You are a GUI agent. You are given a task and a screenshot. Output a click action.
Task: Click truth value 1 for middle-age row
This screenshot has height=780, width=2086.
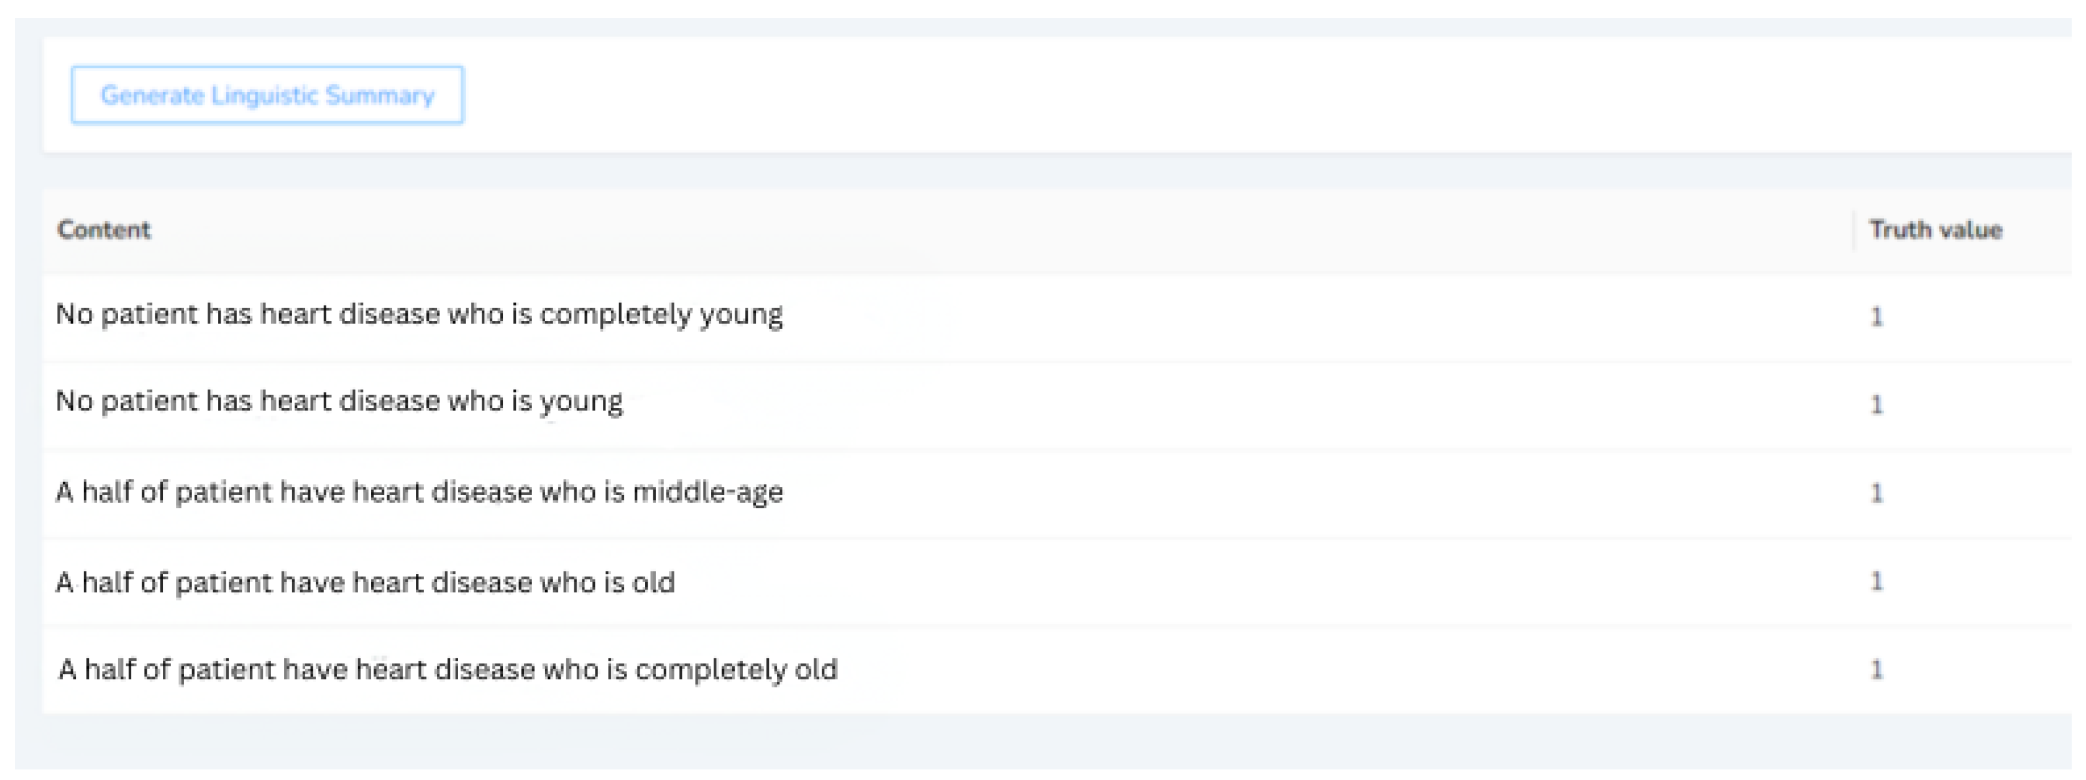pyautogui.click(x=1877, y=492)
